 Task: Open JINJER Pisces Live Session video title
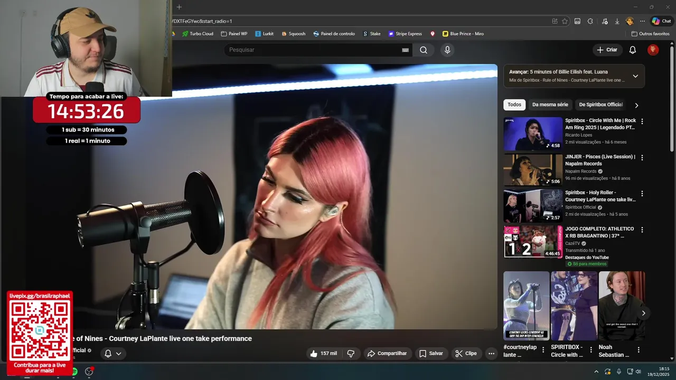click(x=600, y=160)
